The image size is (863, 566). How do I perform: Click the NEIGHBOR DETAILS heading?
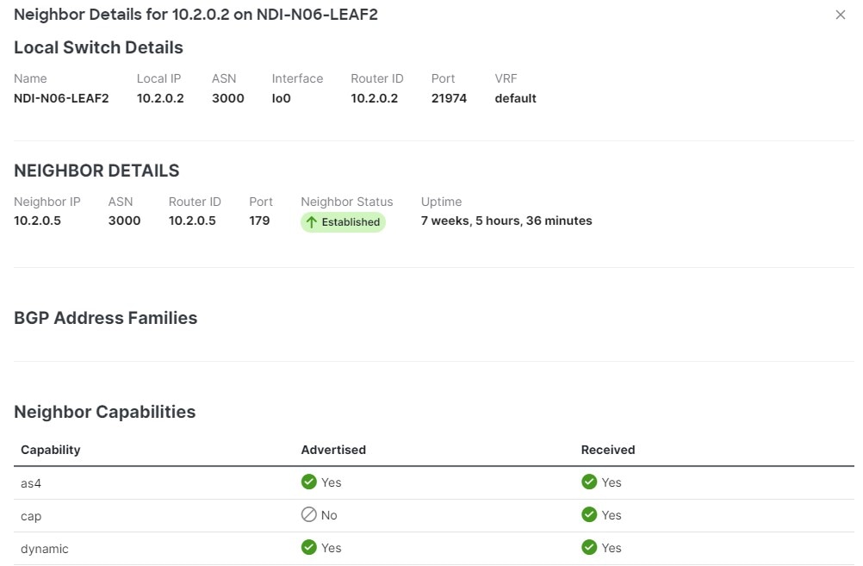point(96,171)
